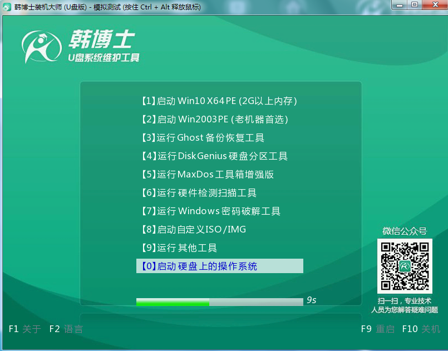This screenshot has height=351, width=448.
Task: Scan the 微信公众号 QR code image
Action: coord(405,266)
